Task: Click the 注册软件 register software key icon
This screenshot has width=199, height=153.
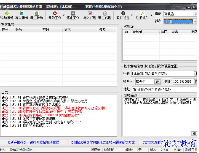Action: [x=142, y=13]
